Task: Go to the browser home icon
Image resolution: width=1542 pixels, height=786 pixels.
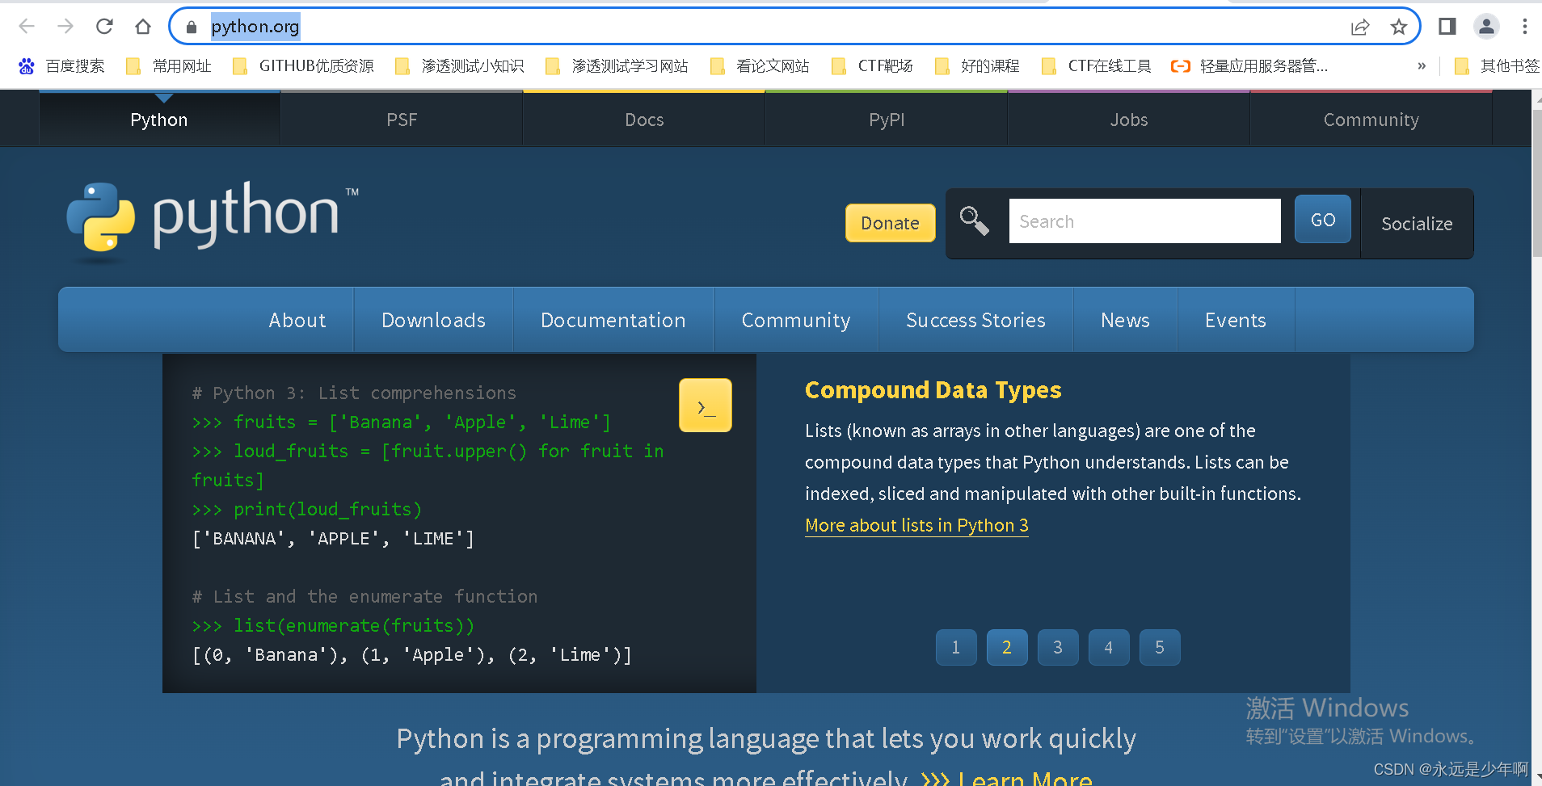Action: [143, 27]
